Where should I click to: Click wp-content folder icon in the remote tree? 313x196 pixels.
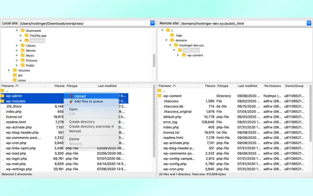click(x=184, y=55)
